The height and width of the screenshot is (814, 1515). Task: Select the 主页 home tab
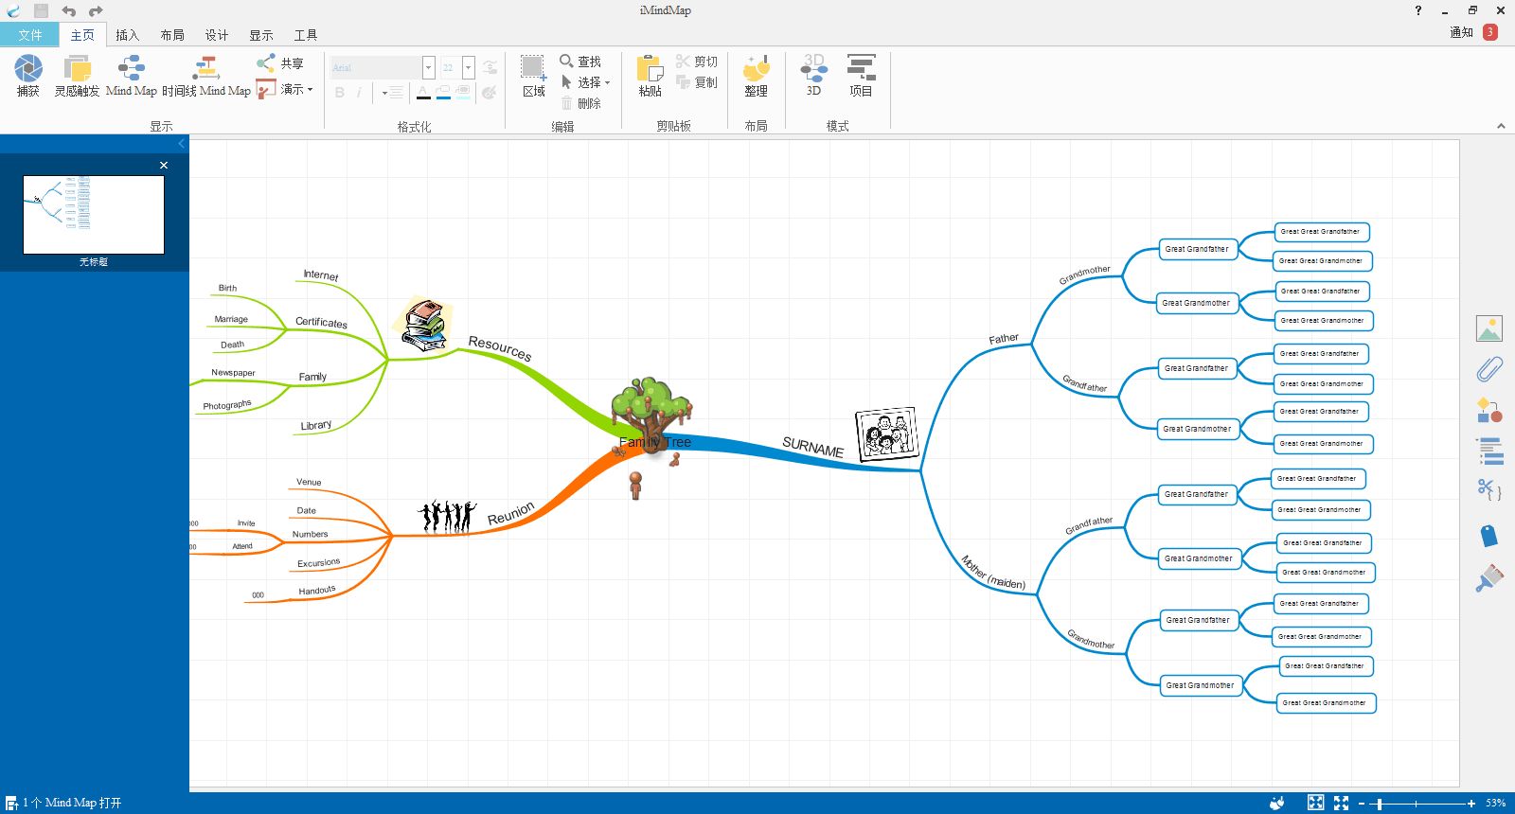(82, 35)
